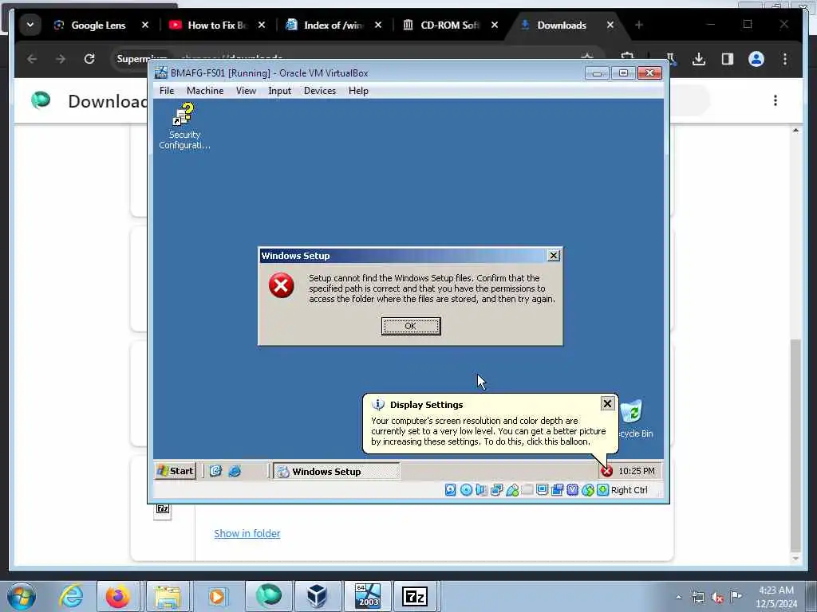Launch Internet Explorer from host taskbar
Image resolution: width=817 pixels, height=612 pixels.
pos(71,596)
